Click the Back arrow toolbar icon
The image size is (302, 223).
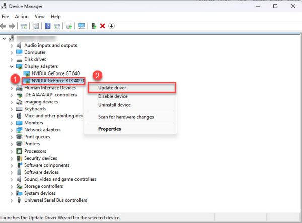click(4, 26)
